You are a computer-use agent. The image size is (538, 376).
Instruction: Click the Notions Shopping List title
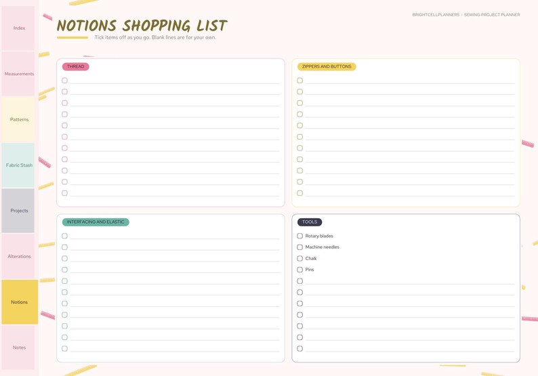[142, 25]
